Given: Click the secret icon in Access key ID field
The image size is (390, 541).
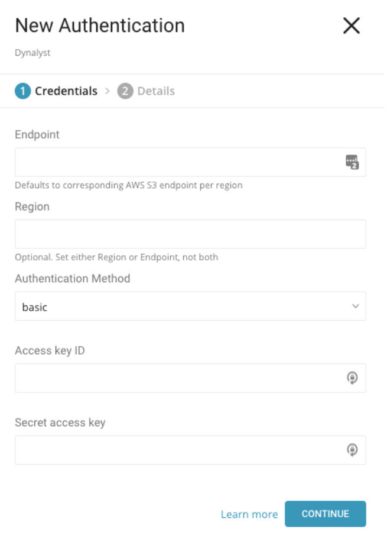Looking at the screenshot, I should (352, 378).
